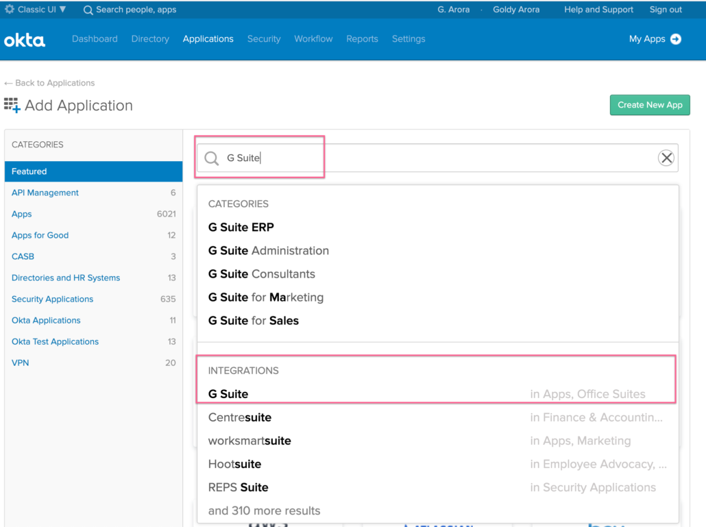Click Sign out
Image resolution: width=706 pixels, height=527 pixels.
pos(666,10)
